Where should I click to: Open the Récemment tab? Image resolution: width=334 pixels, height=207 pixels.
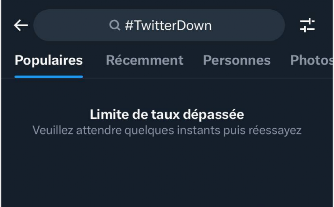(144, 60)
